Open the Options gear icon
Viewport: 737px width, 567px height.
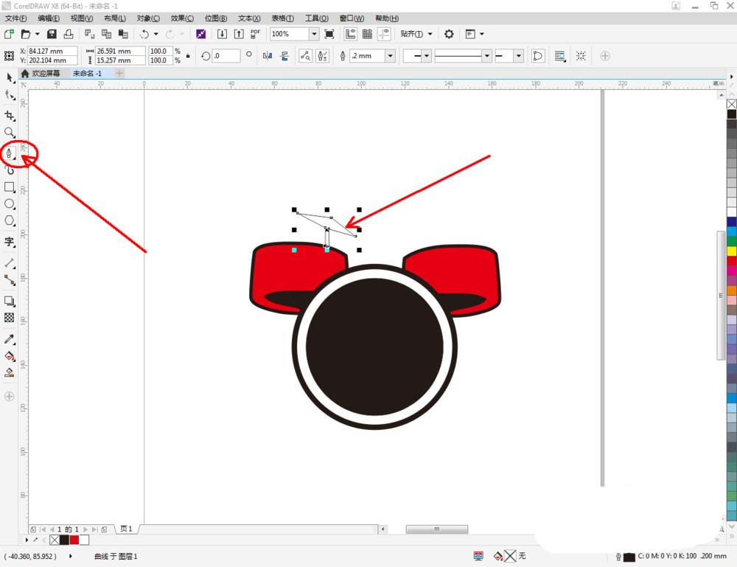click(449, 34)
